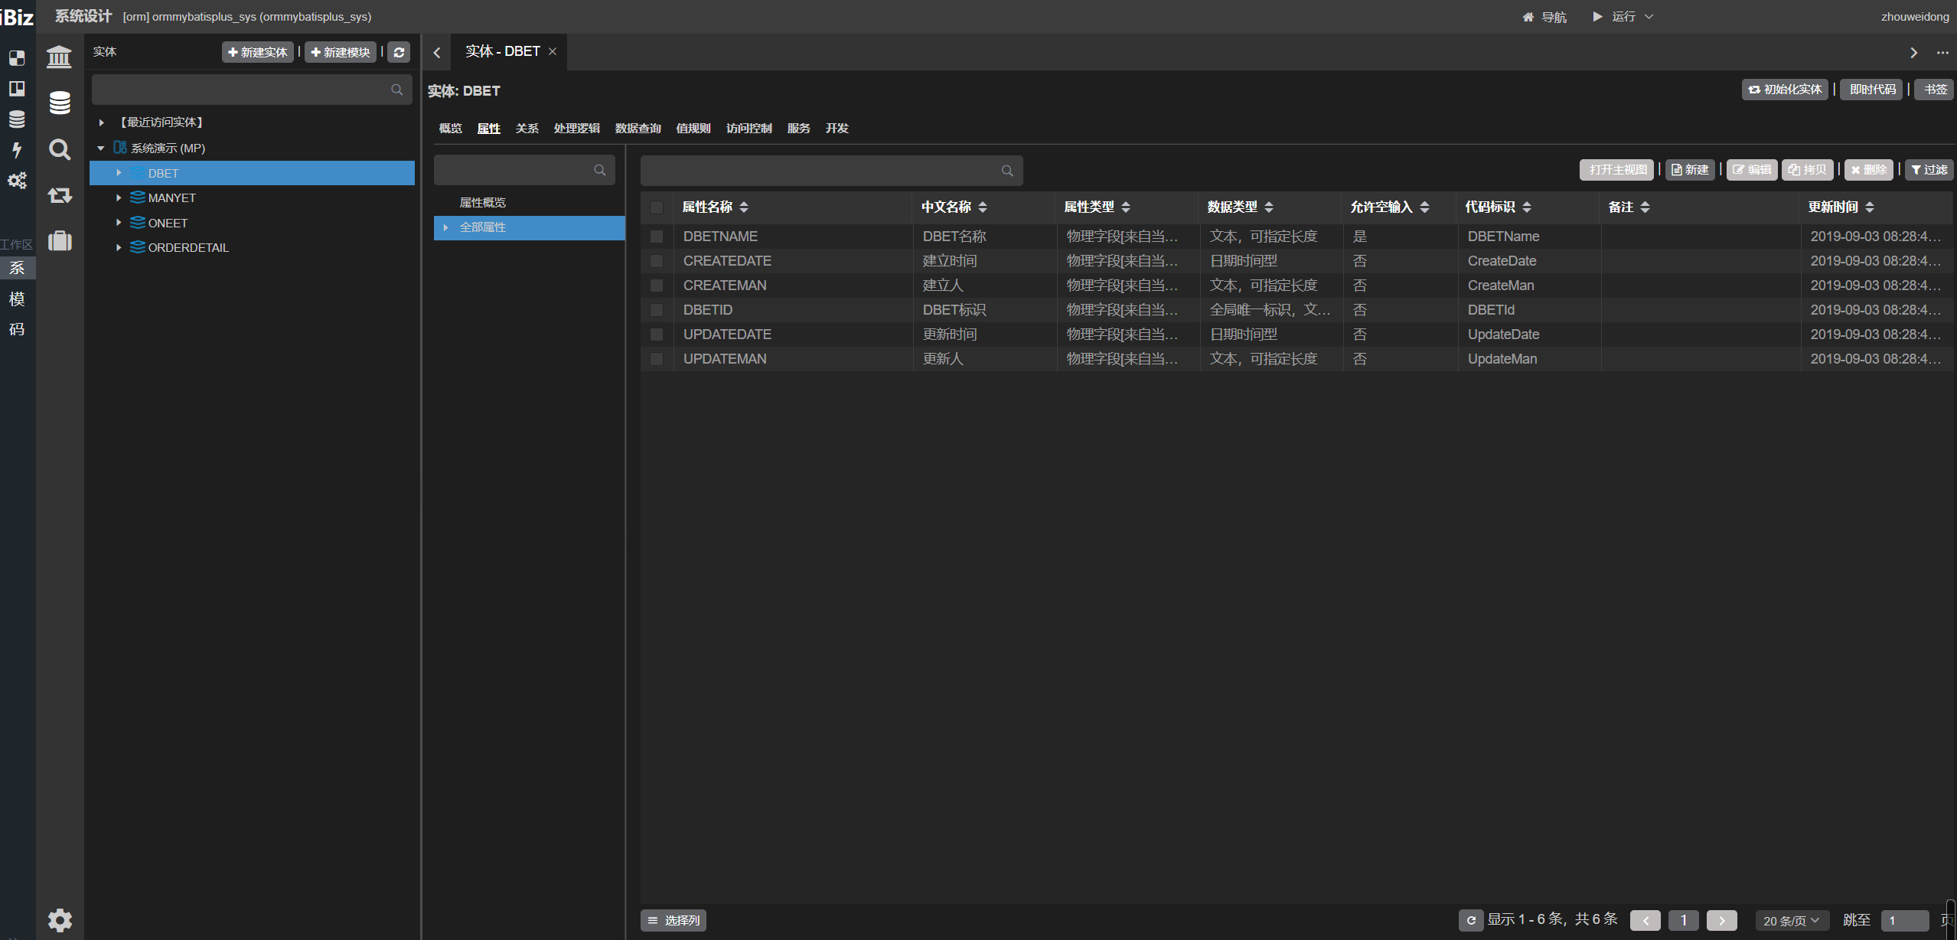Click the search icon in entity tree search box

pyautogui.click(x=396, y=90)
